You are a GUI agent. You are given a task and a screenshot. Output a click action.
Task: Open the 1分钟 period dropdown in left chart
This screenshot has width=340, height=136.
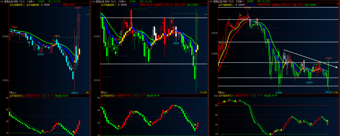(x=31, y=1)
